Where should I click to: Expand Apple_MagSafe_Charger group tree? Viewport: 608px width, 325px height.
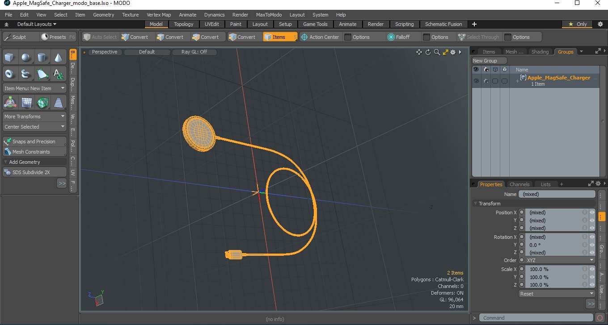click(517, 81)
